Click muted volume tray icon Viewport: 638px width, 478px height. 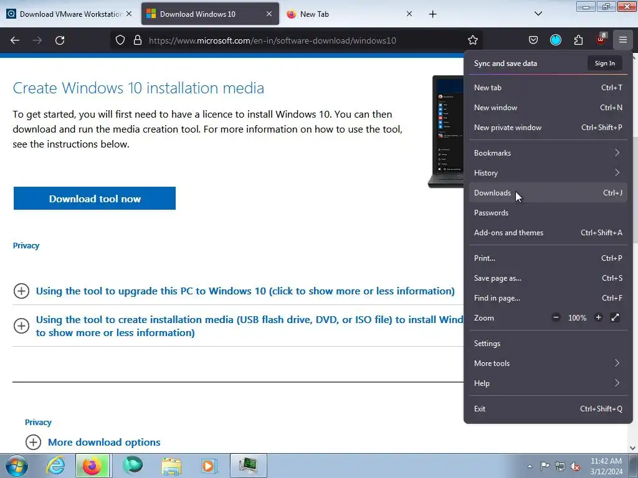click(x=575, y=466)
